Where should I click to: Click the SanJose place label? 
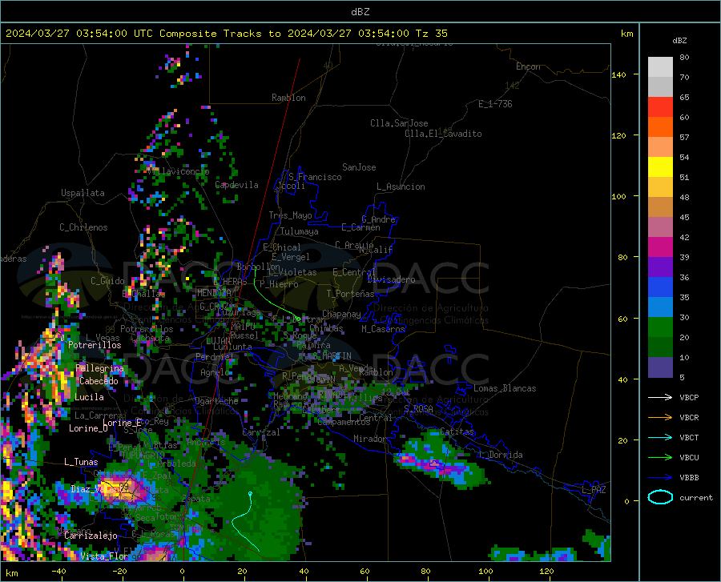[x=359, y=167]
